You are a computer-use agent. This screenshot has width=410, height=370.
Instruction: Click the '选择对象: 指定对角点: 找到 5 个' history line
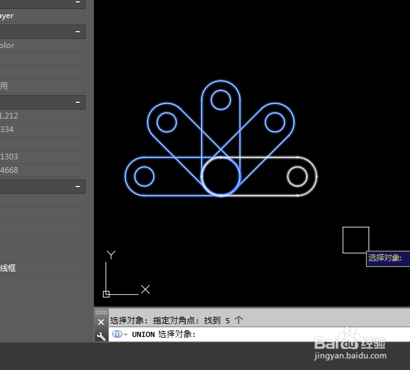coord(177,320)
